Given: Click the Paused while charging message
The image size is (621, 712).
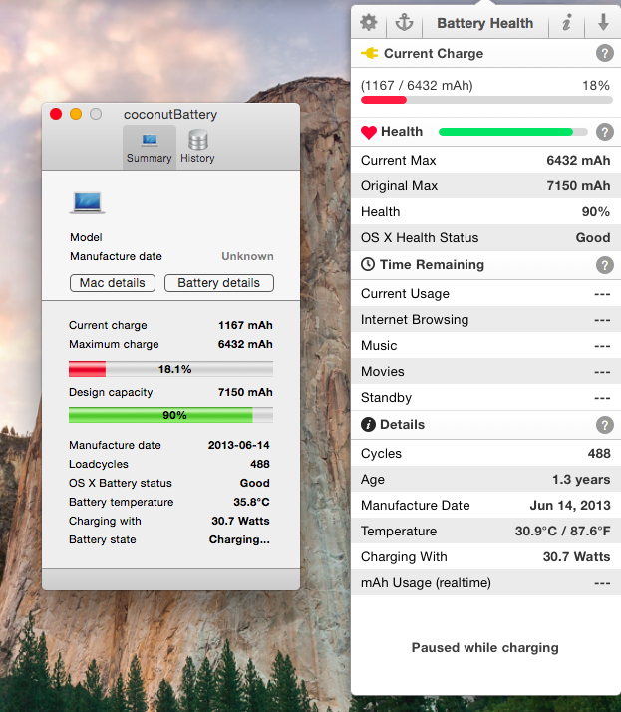Looking at the screenshot, I should [484, 648].
